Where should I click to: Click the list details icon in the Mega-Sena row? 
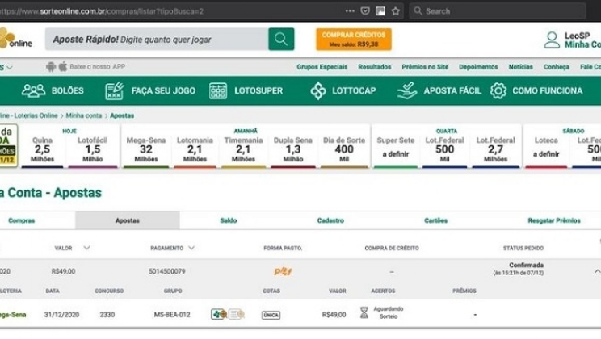click(x=237, y=315)
